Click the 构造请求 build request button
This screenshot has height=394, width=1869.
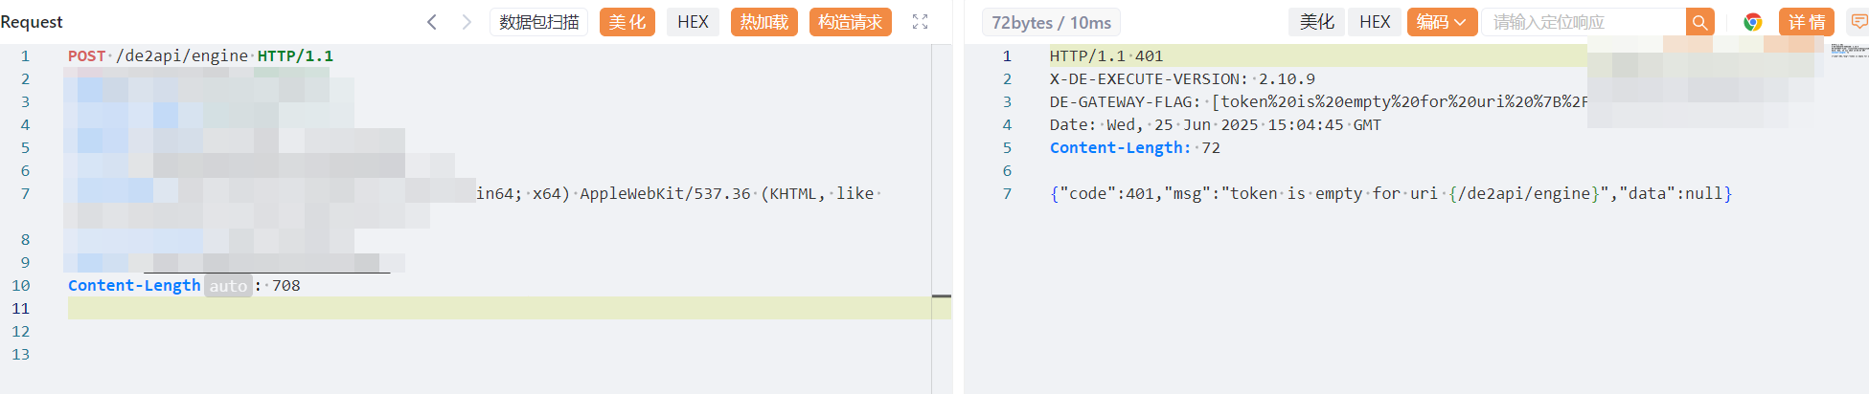(x=850, y=22)
